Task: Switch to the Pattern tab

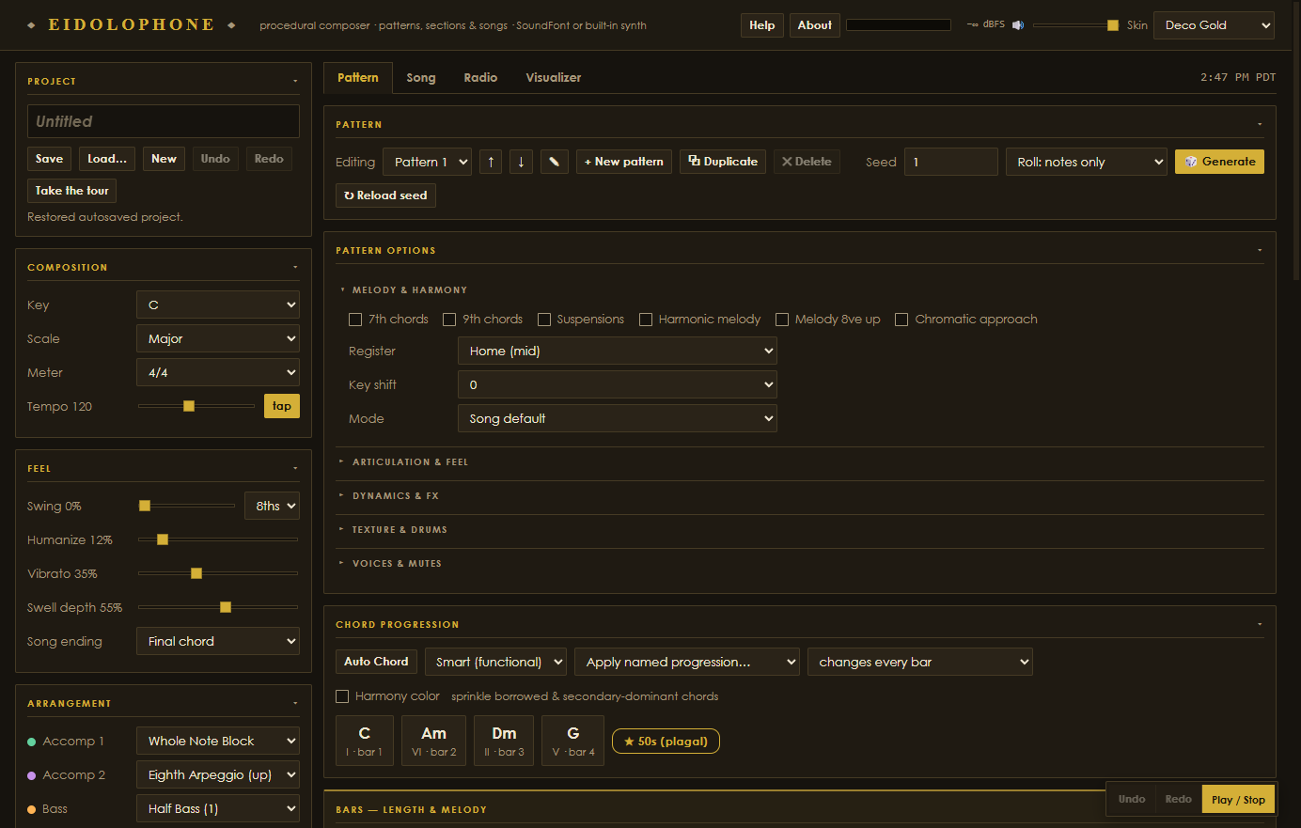Action: 358,78
